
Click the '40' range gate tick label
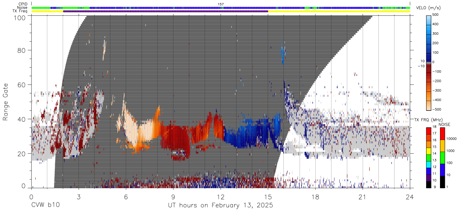(22, 119)
